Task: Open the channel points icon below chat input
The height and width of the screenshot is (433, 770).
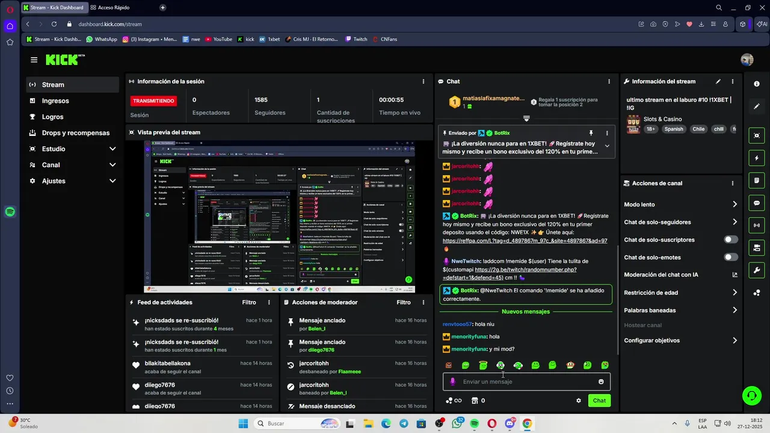Action: pyautogui.click(x=454, y=401)
